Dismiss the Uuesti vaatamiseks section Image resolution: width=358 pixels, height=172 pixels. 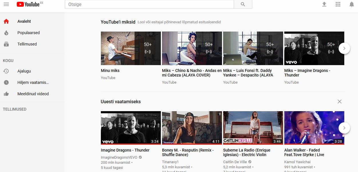[x=339, y=101]
